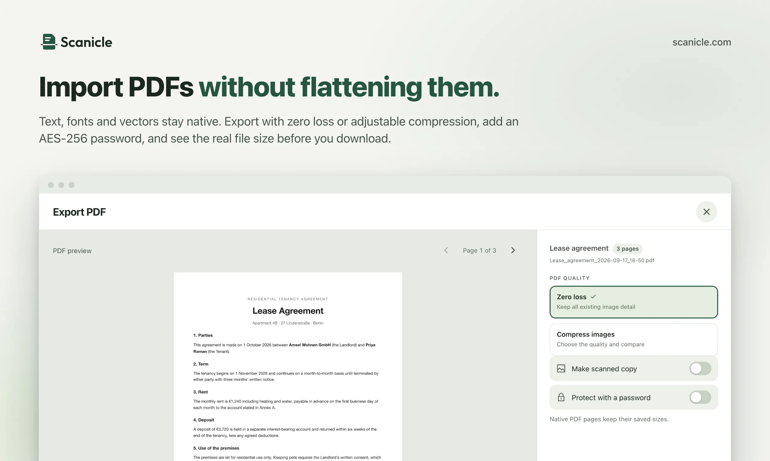Image resolution: width=770 pixels, height=461 pixels.
Task: Click the Scanicle brand name text
Action: coord(86,42)
